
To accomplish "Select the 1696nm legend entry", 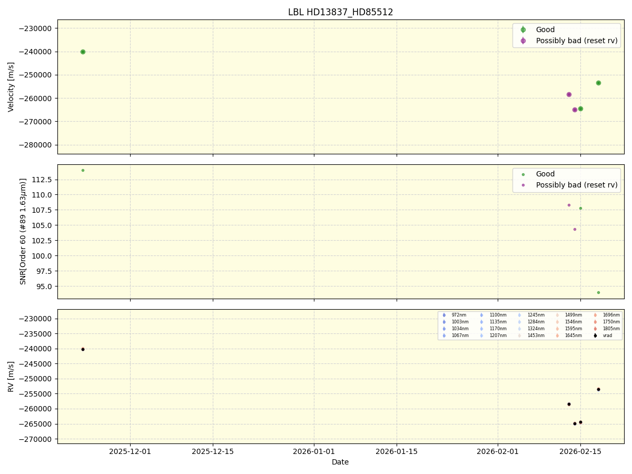I will [611, 315].
